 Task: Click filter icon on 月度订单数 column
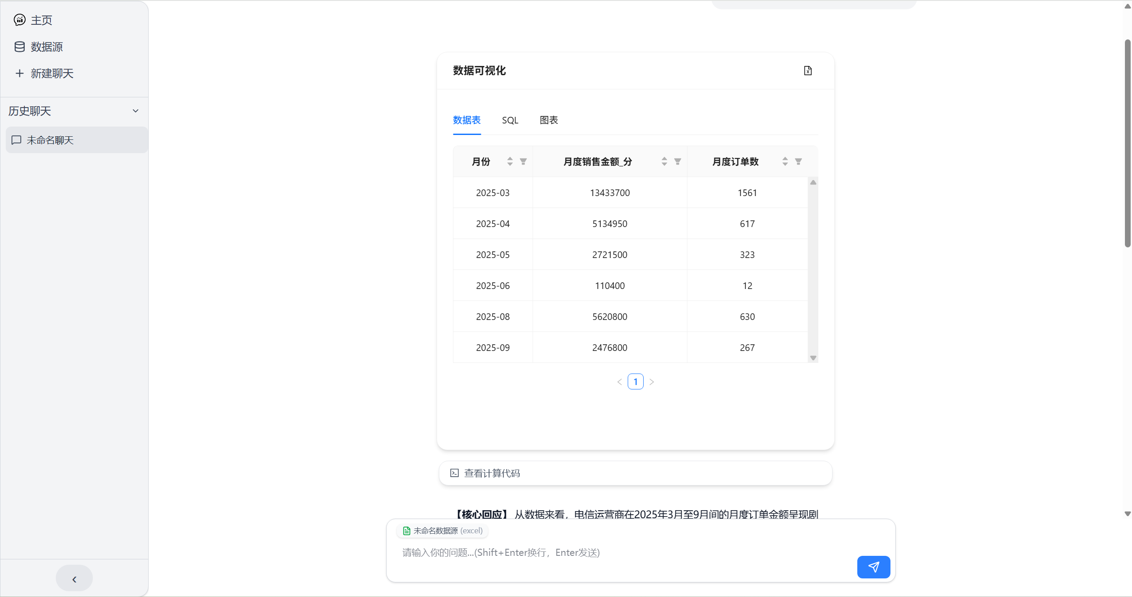tap(798, 162)
